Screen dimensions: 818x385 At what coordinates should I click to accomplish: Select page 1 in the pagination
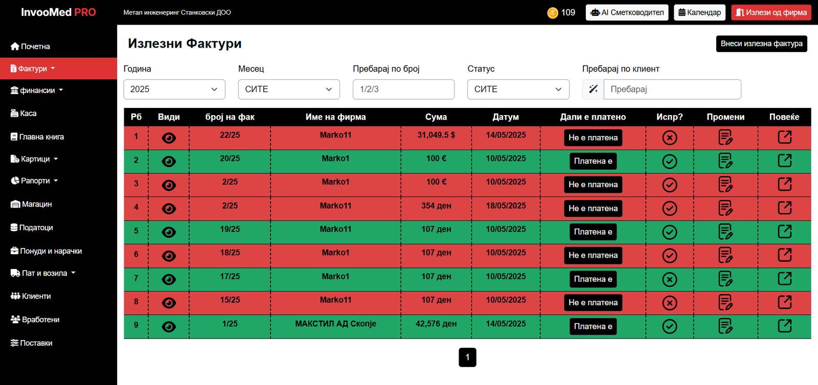[x=467, y=357]
